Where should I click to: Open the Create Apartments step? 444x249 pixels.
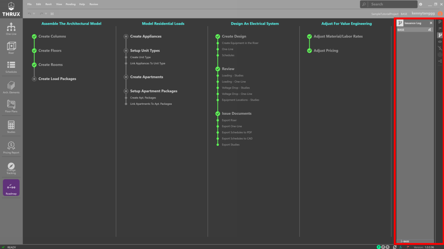pos(147,77)
